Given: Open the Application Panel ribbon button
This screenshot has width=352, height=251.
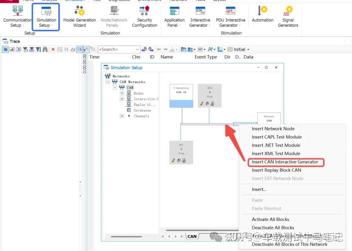Looking at the screenshot, I should coord(174,17).
